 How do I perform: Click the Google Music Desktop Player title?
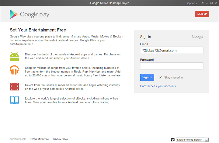click(109, 3)
